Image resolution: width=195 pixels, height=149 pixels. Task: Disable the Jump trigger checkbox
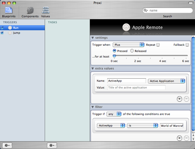tap(2, 33)
